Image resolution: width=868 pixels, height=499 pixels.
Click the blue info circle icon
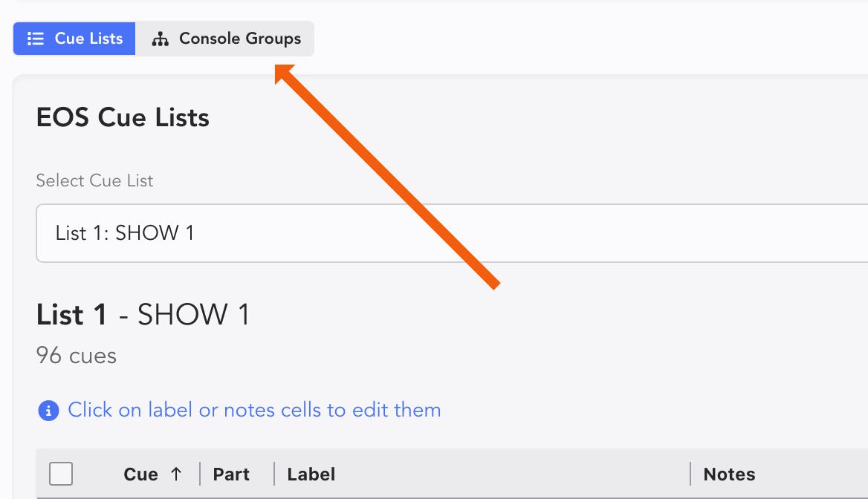[48, 411]
